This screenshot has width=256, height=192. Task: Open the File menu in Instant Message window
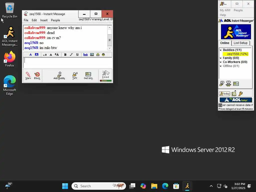pos(26,20)
